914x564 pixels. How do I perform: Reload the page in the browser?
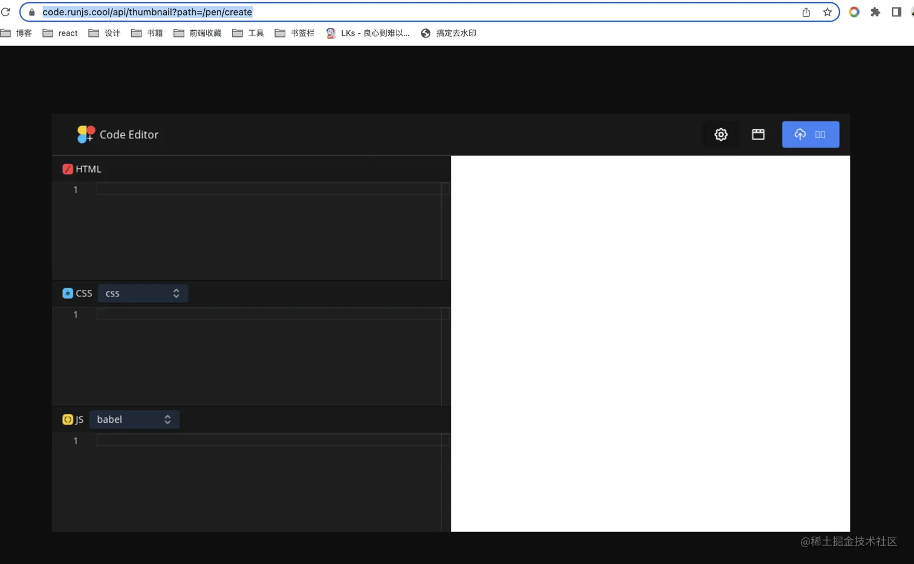click(6, 12)
